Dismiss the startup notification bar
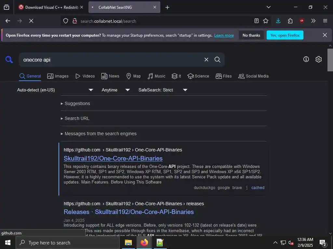This screenshot has height=249, width=333. click(325, 35)
